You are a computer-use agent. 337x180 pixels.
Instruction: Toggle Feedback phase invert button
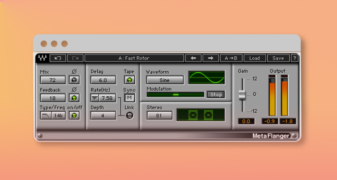coord(74,98)
